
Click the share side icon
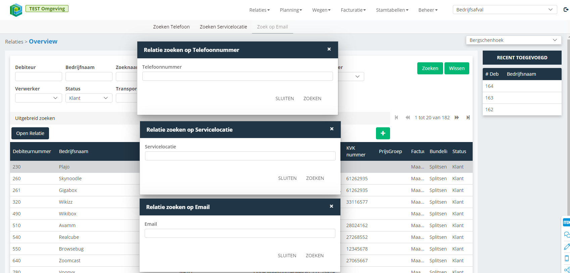[567, 270]
